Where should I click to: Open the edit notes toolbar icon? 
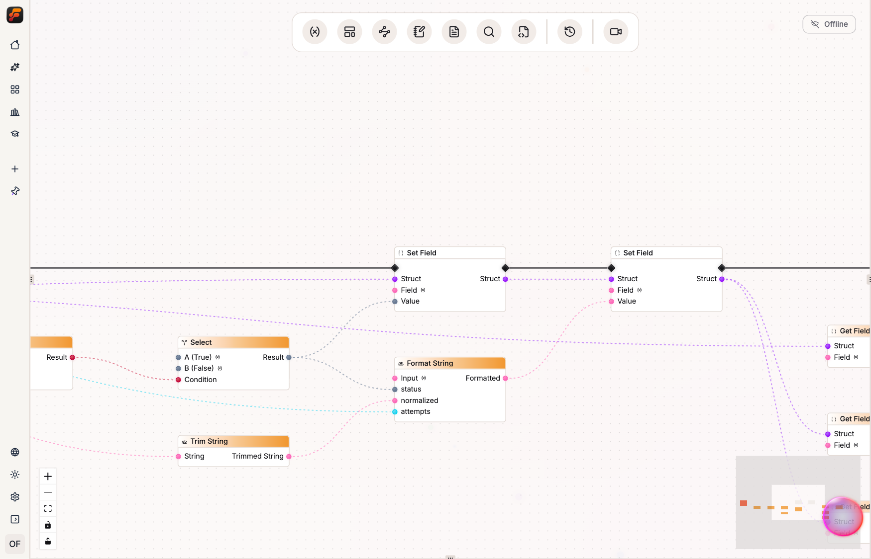click(x=419, y=32)
